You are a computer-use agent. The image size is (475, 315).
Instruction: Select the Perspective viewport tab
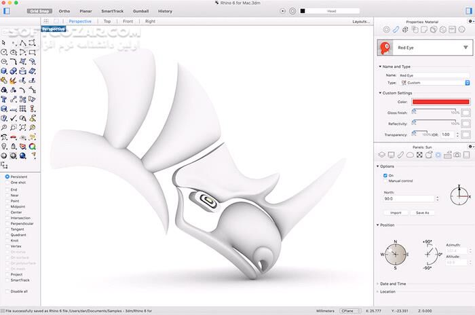point(80,21)
